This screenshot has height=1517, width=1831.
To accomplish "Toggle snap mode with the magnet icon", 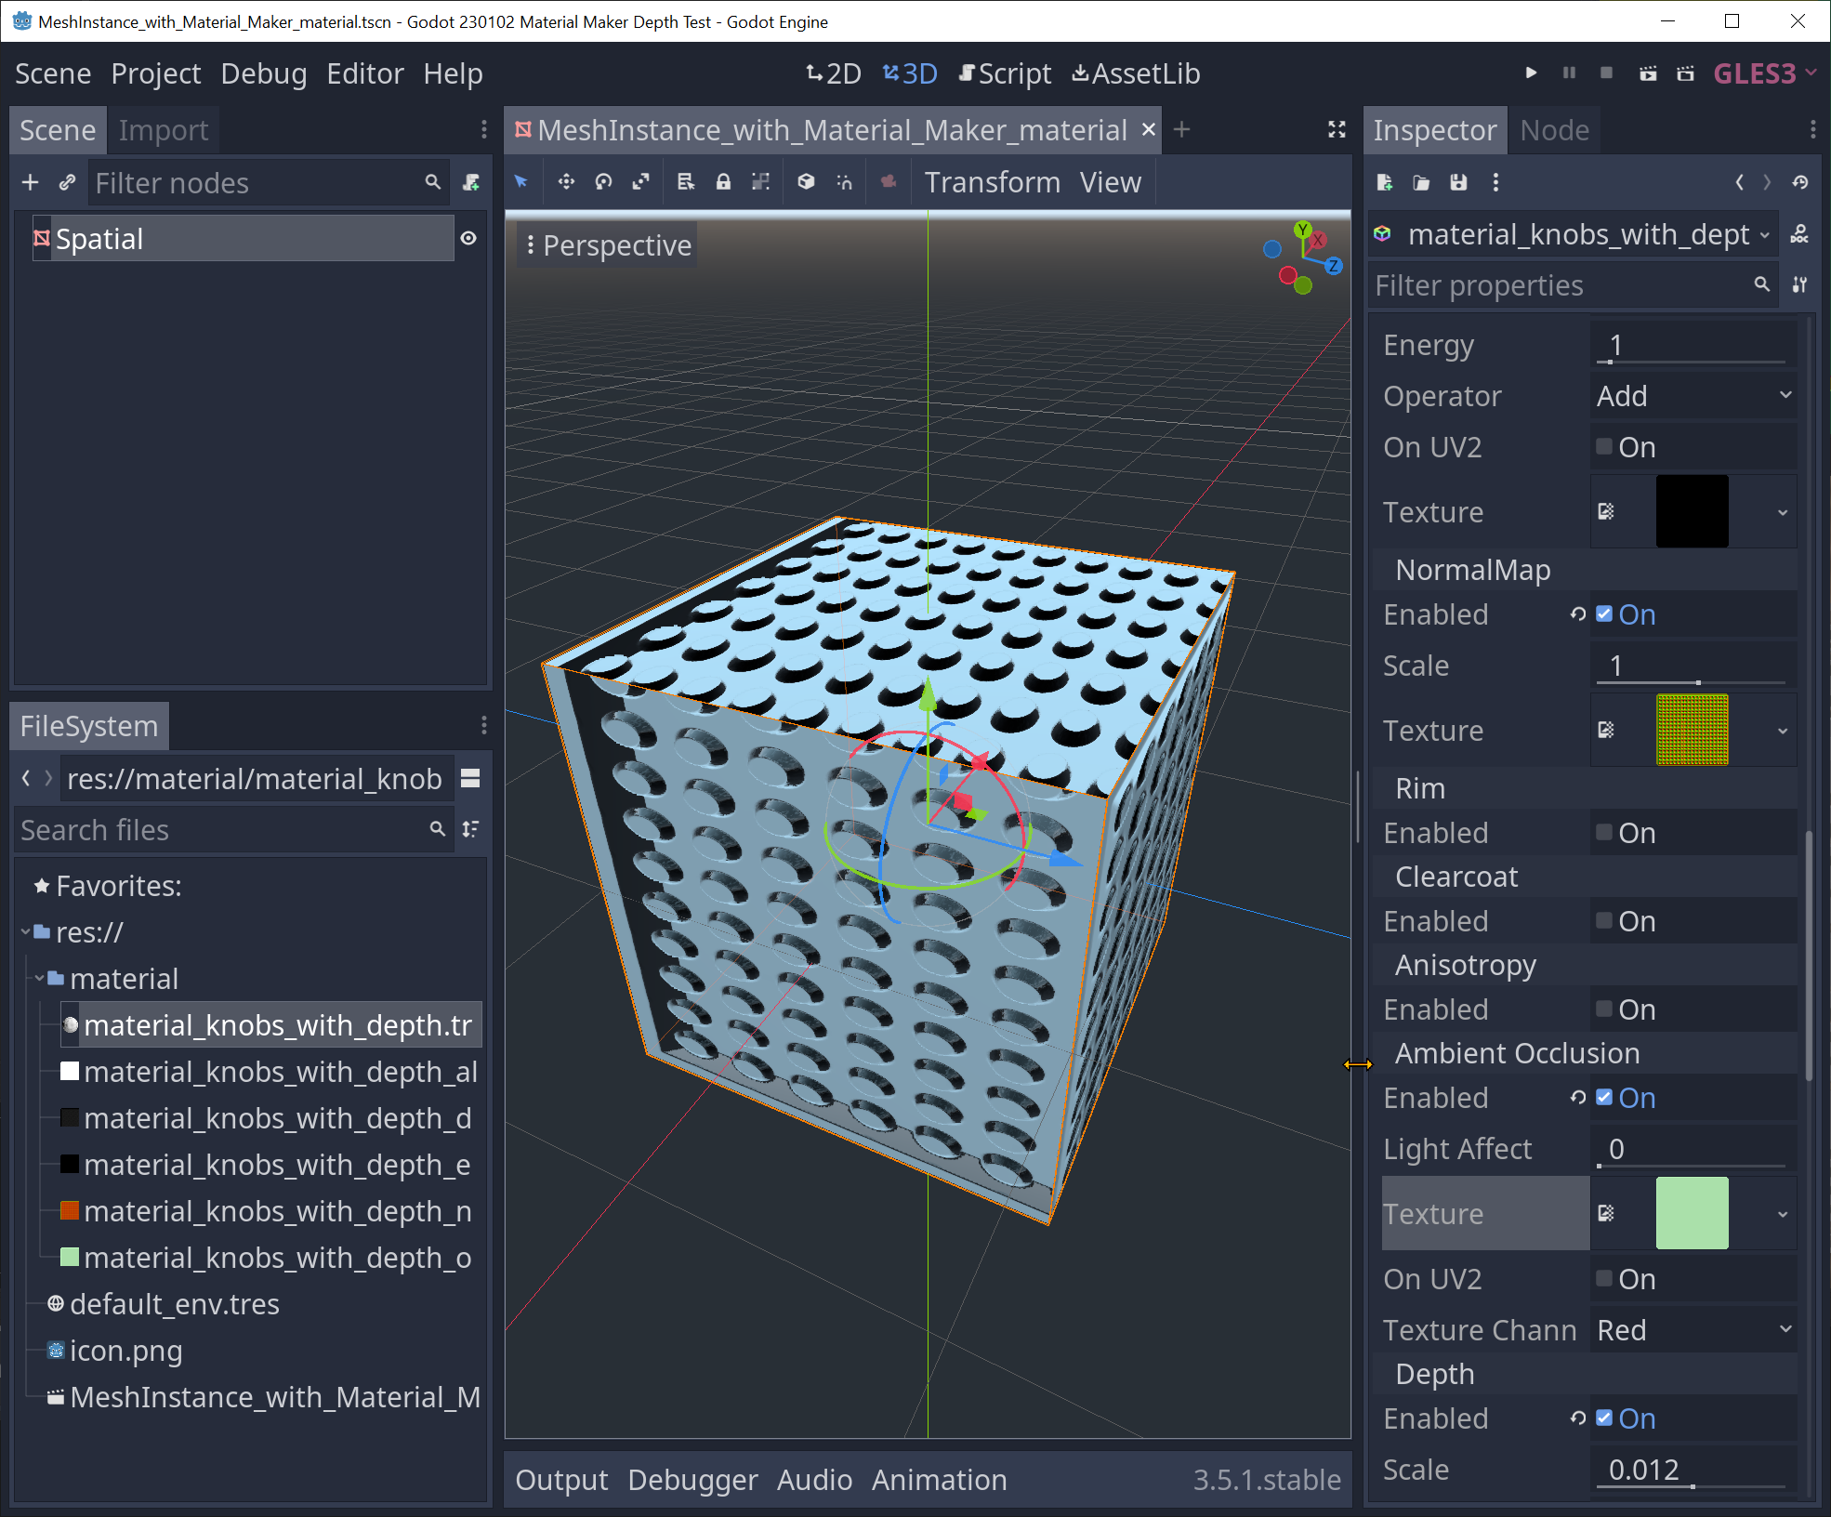I will (x=843, y=182).
